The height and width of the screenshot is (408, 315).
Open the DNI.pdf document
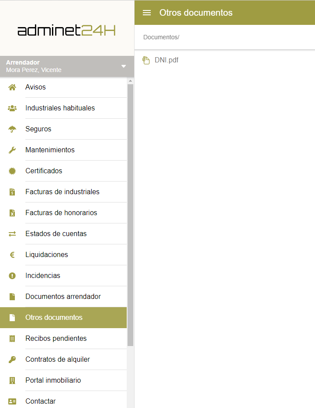pyautogui.click(x=166, y=60)
